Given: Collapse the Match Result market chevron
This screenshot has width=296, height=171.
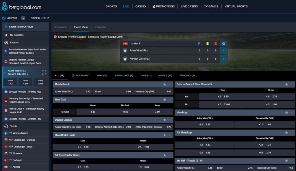Looking at the screenshot, I should coord(170,84).
